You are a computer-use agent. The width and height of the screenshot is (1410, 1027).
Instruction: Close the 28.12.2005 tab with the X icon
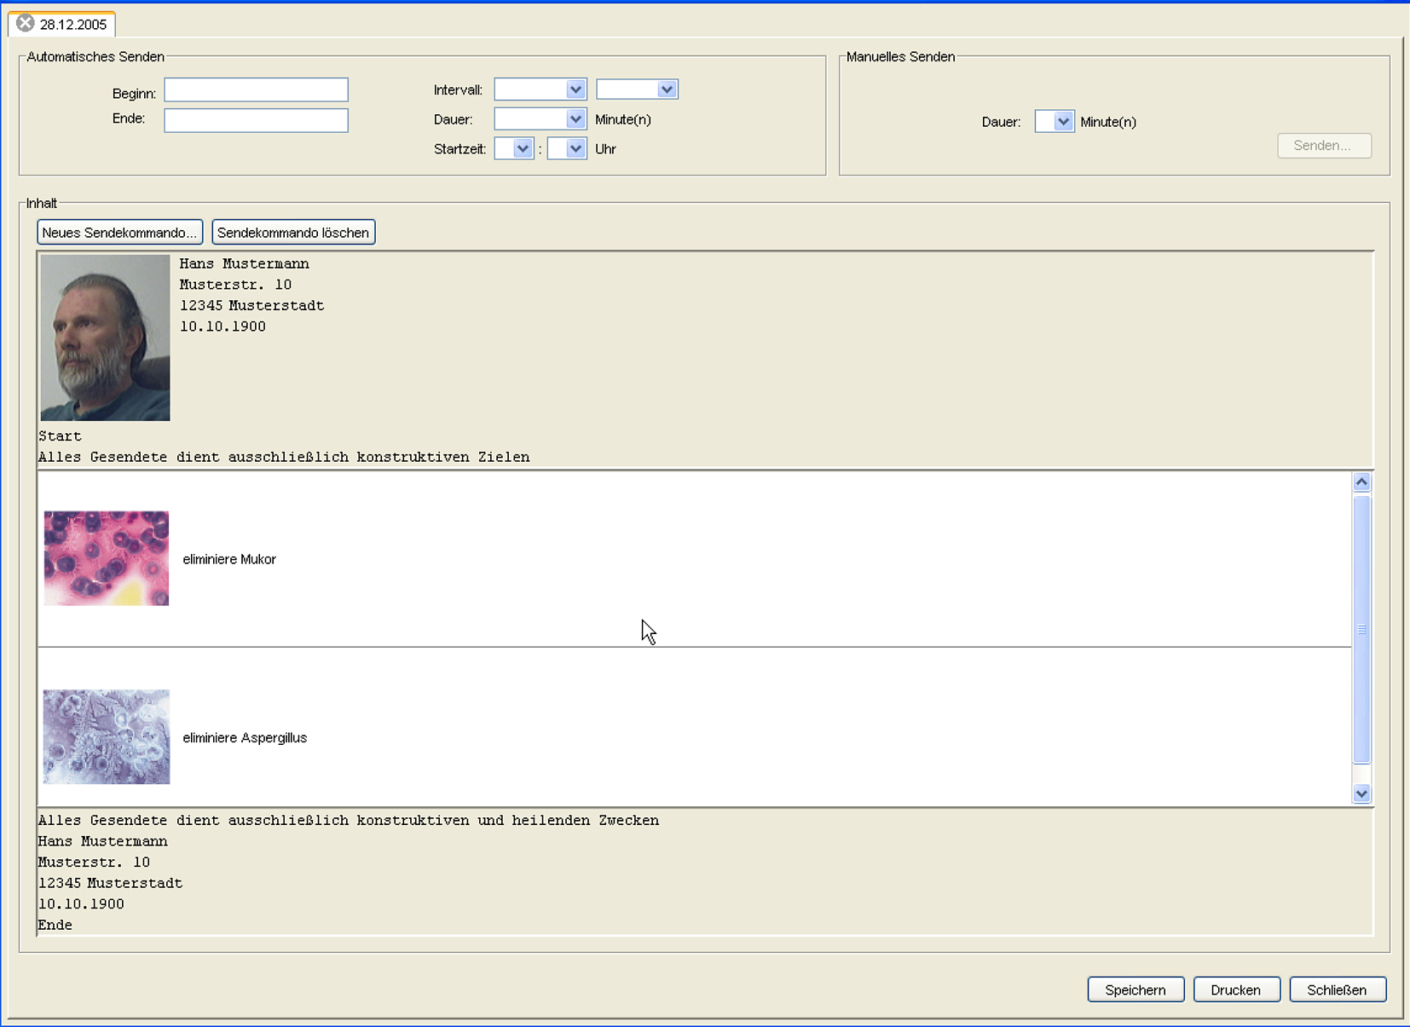pos(26,23)
